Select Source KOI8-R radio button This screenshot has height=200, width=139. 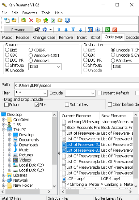pyautogui.click(x=31, y=50)
